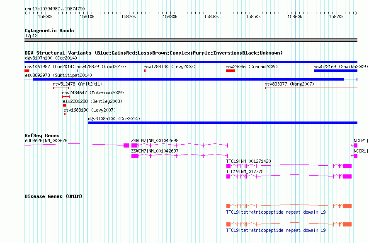Select the esv2434647 (McKernan2009) variant label
Image resolution: width=369 pixels, height=243 pixels.
click(x=93, y=93)
